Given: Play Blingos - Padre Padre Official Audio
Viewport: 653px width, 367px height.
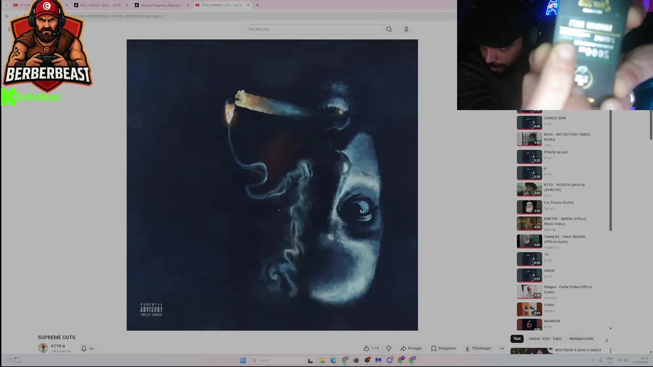Looking at the screenshot, I should click(x=561, y=292).
